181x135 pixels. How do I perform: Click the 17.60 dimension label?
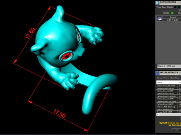[x=30, y=33]
